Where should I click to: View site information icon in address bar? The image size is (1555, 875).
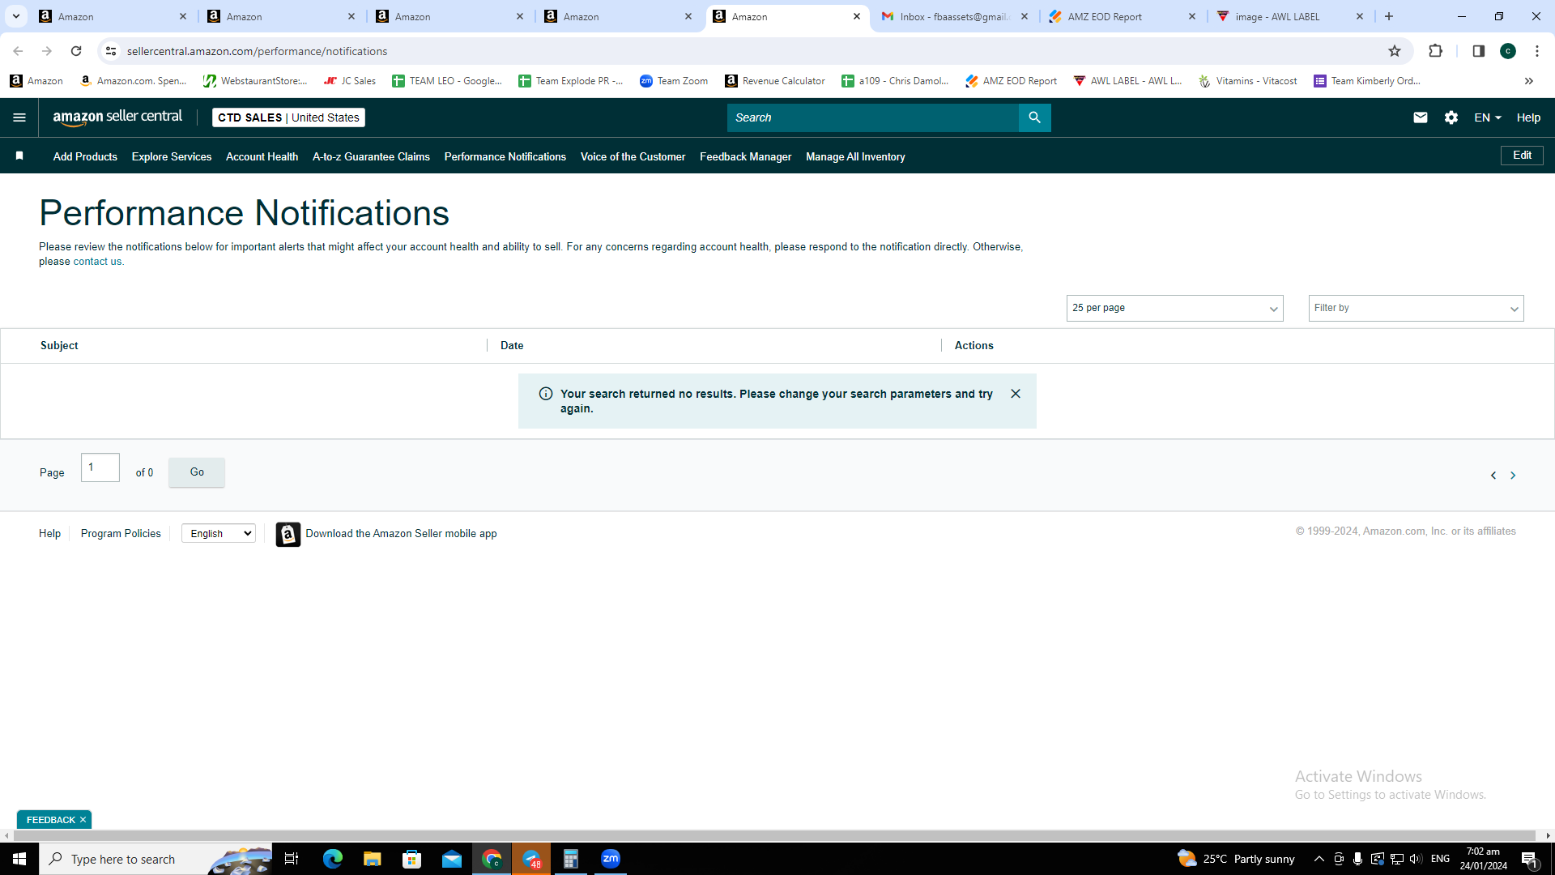coord(111,51)
